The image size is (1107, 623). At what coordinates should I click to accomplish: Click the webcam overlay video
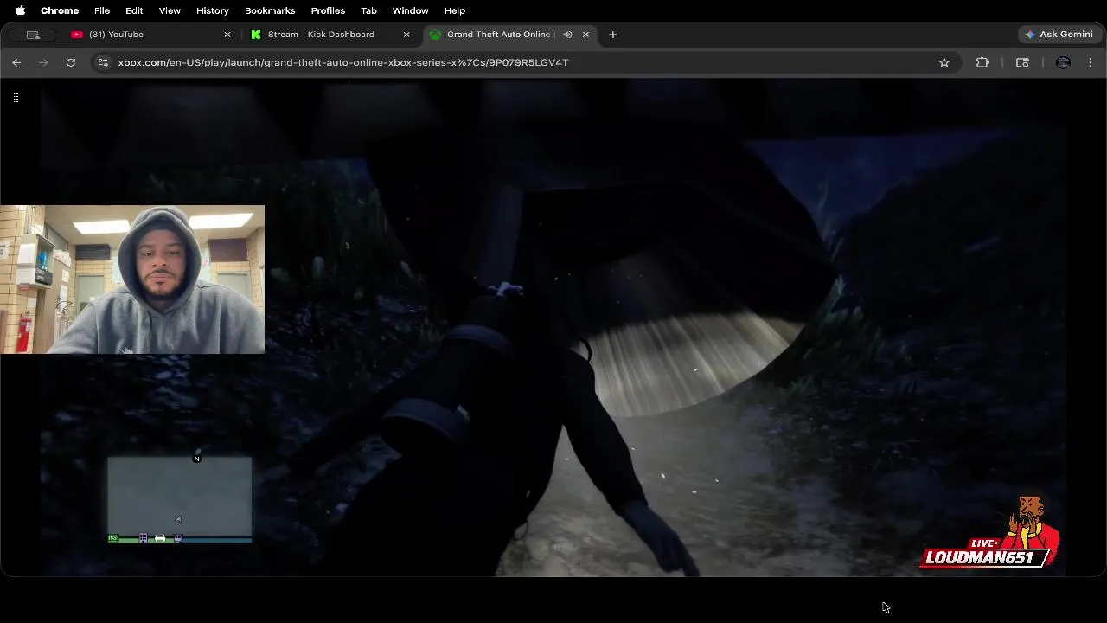tap(132, 279)
